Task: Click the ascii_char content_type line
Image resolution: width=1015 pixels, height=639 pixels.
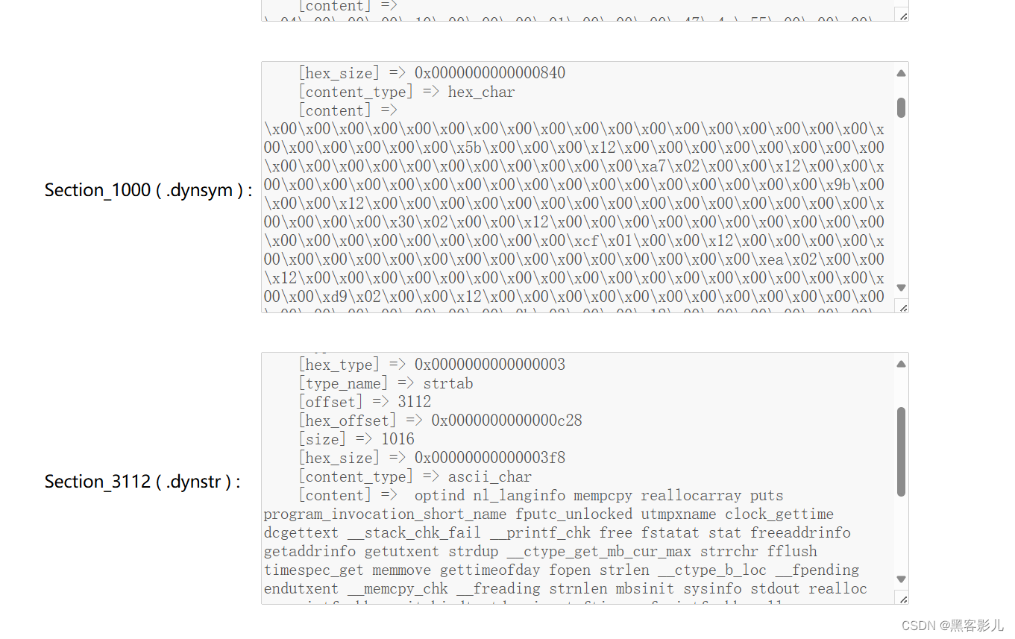Action: (x=415, y=476)
